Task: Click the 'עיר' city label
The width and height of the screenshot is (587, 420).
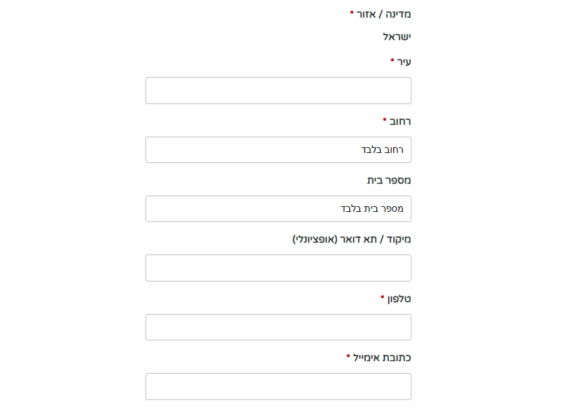Action: [404, 61]
